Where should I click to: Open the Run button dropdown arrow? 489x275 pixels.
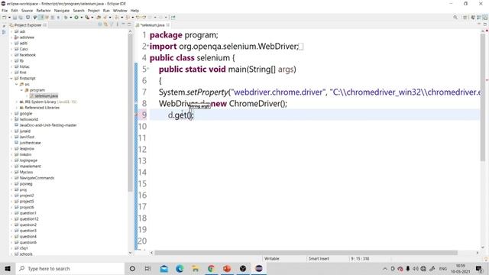(x=81, y=18)
